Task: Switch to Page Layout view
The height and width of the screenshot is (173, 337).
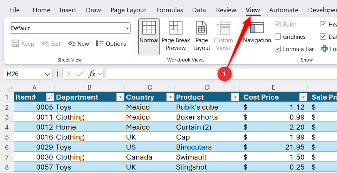Action: click(201, 37)
